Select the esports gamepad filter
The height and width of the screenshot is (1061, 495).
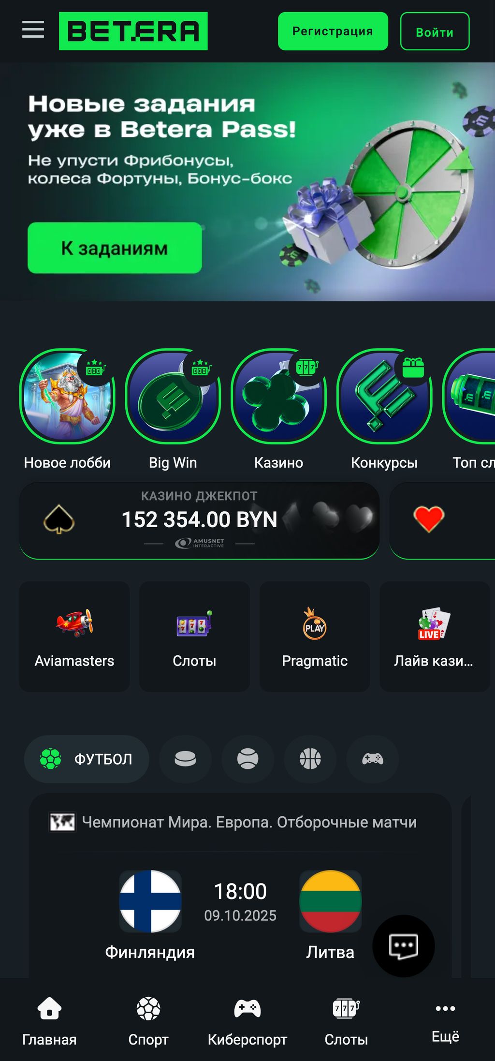[373, 759]
